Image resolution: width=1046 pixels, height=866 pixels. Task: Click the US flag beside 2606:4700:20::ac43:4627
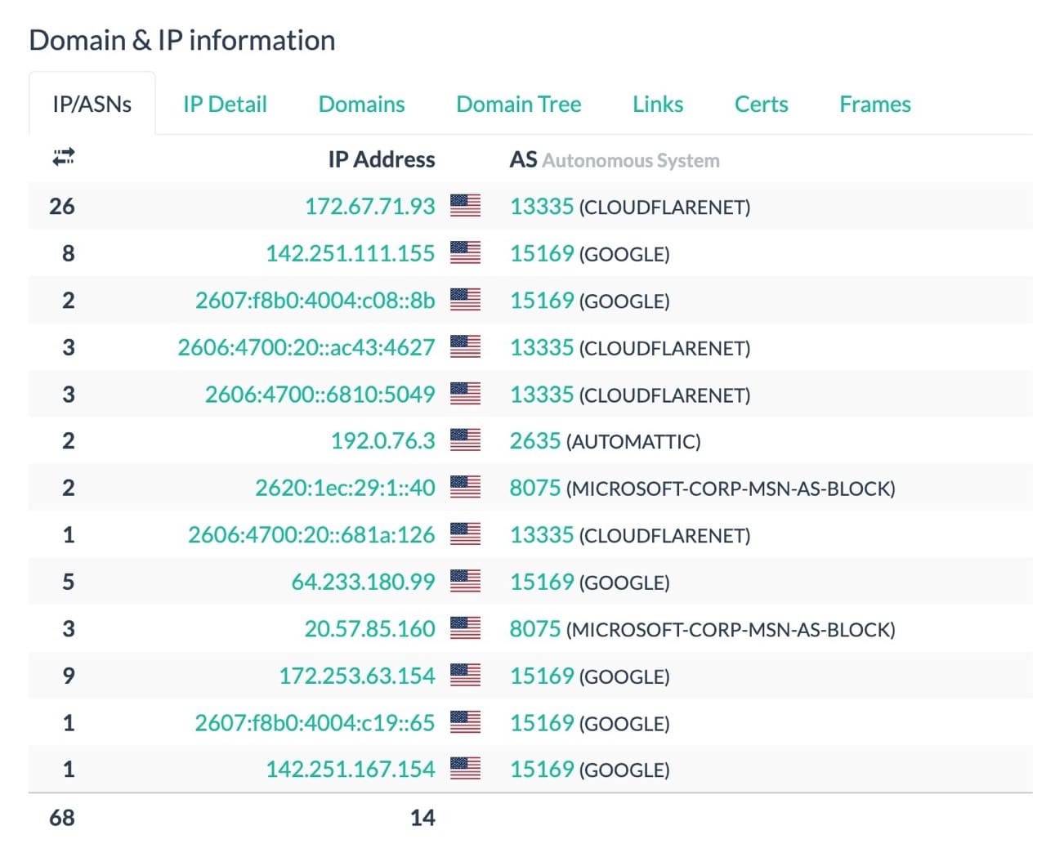[x=465, y=346]
